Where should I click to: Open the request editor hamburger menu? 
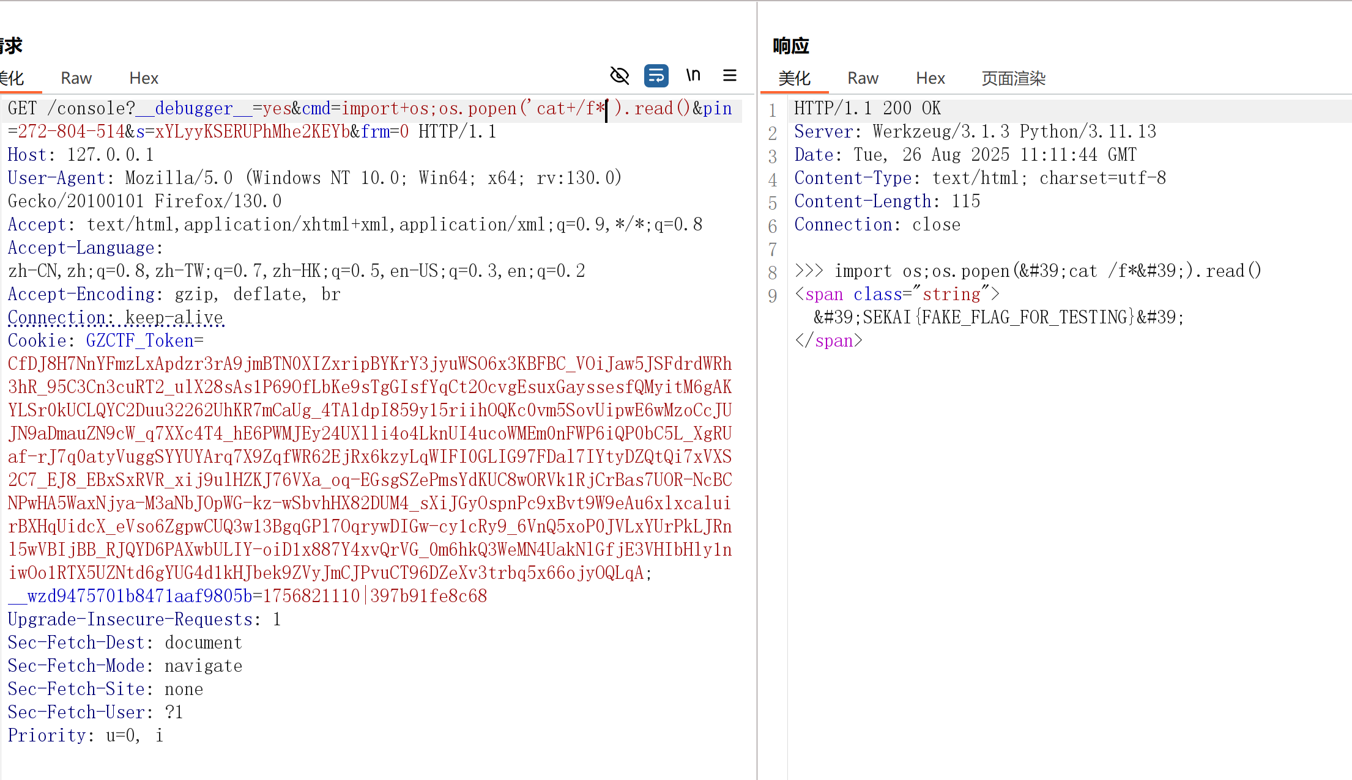[729, 76]
